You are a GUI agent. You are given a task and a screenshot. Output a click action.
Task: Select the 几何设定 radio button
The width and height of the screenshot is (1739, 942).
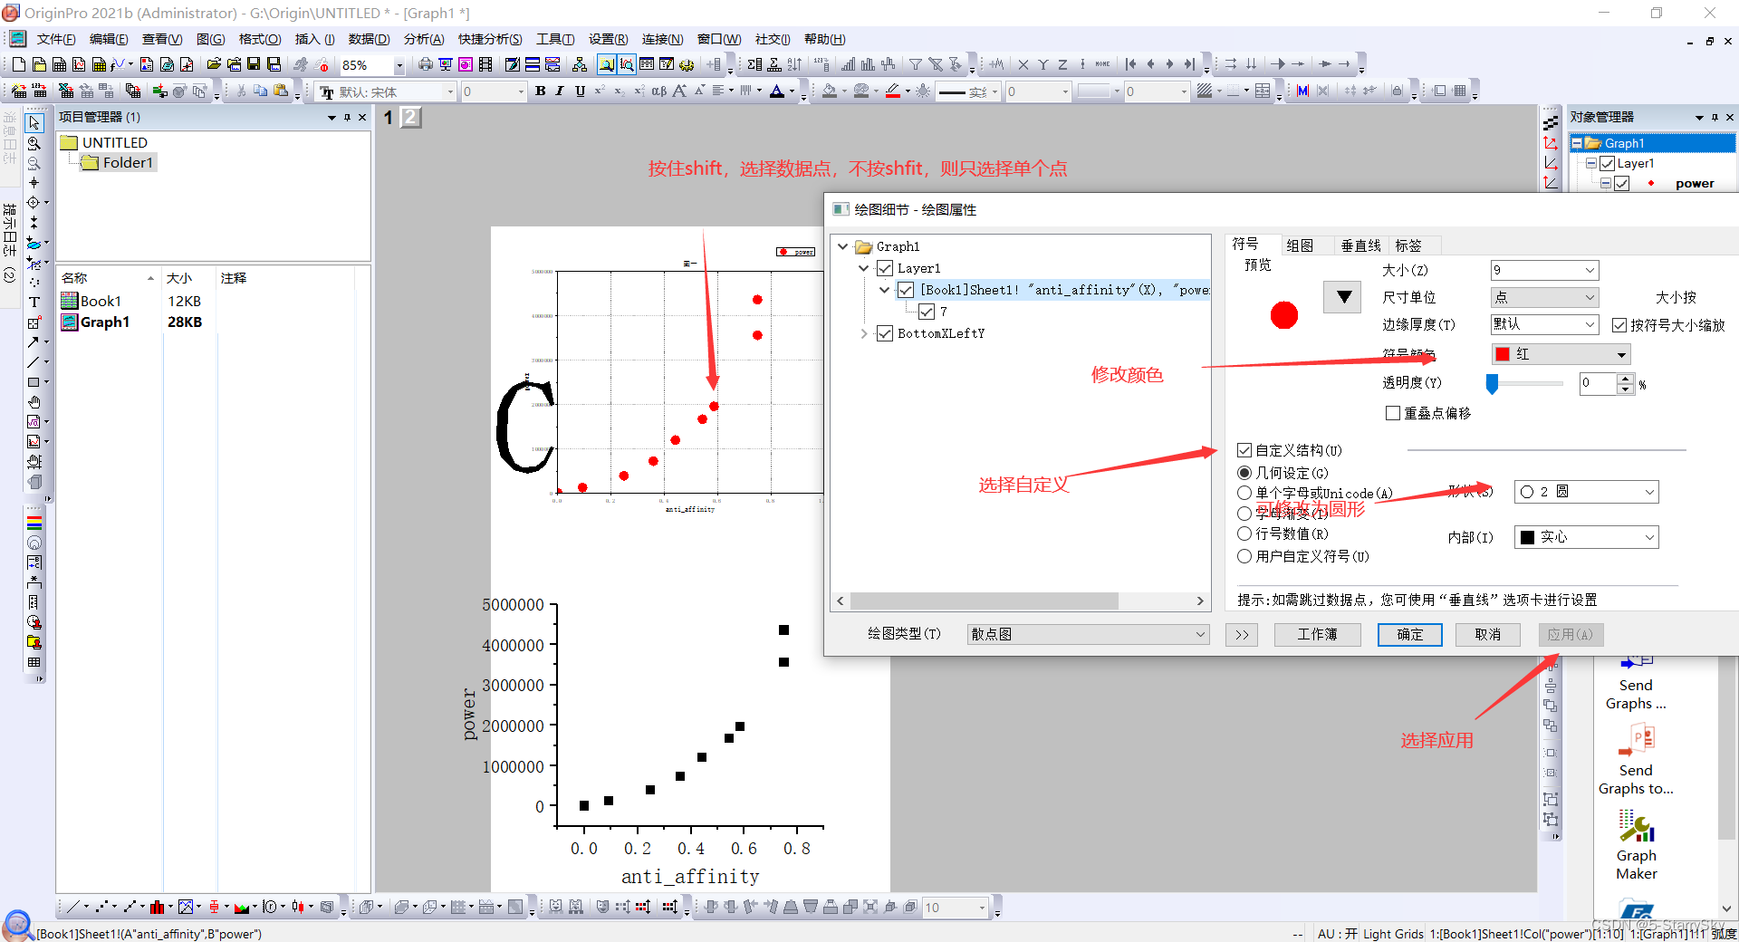[x=1244, y=473]
